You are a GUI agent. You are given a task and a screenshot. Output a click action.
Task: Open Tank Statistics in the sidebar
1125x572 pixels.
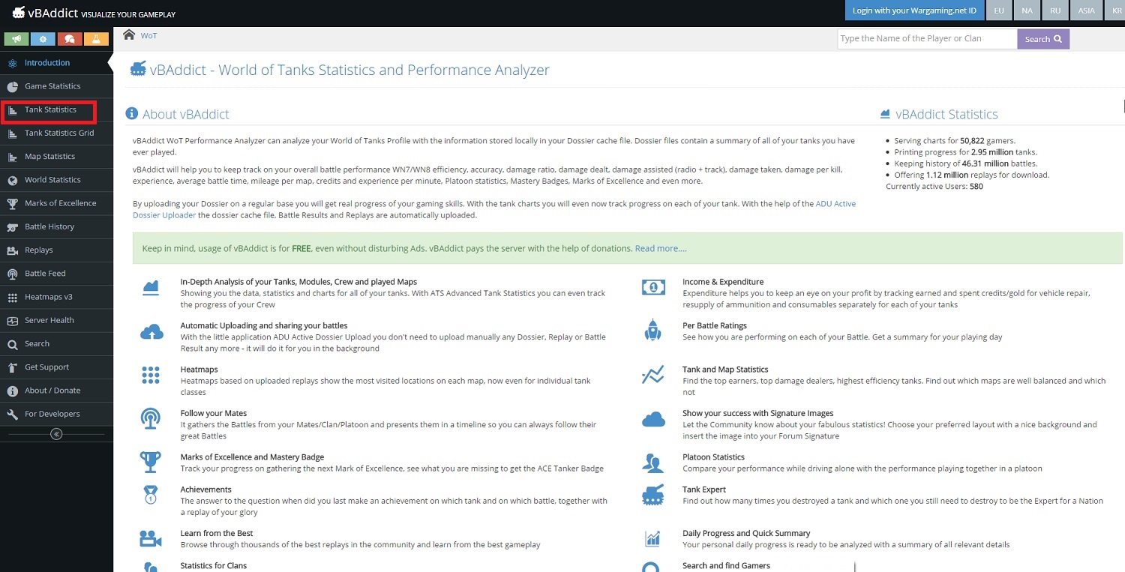pyautogui.click(x=50, y=109)
